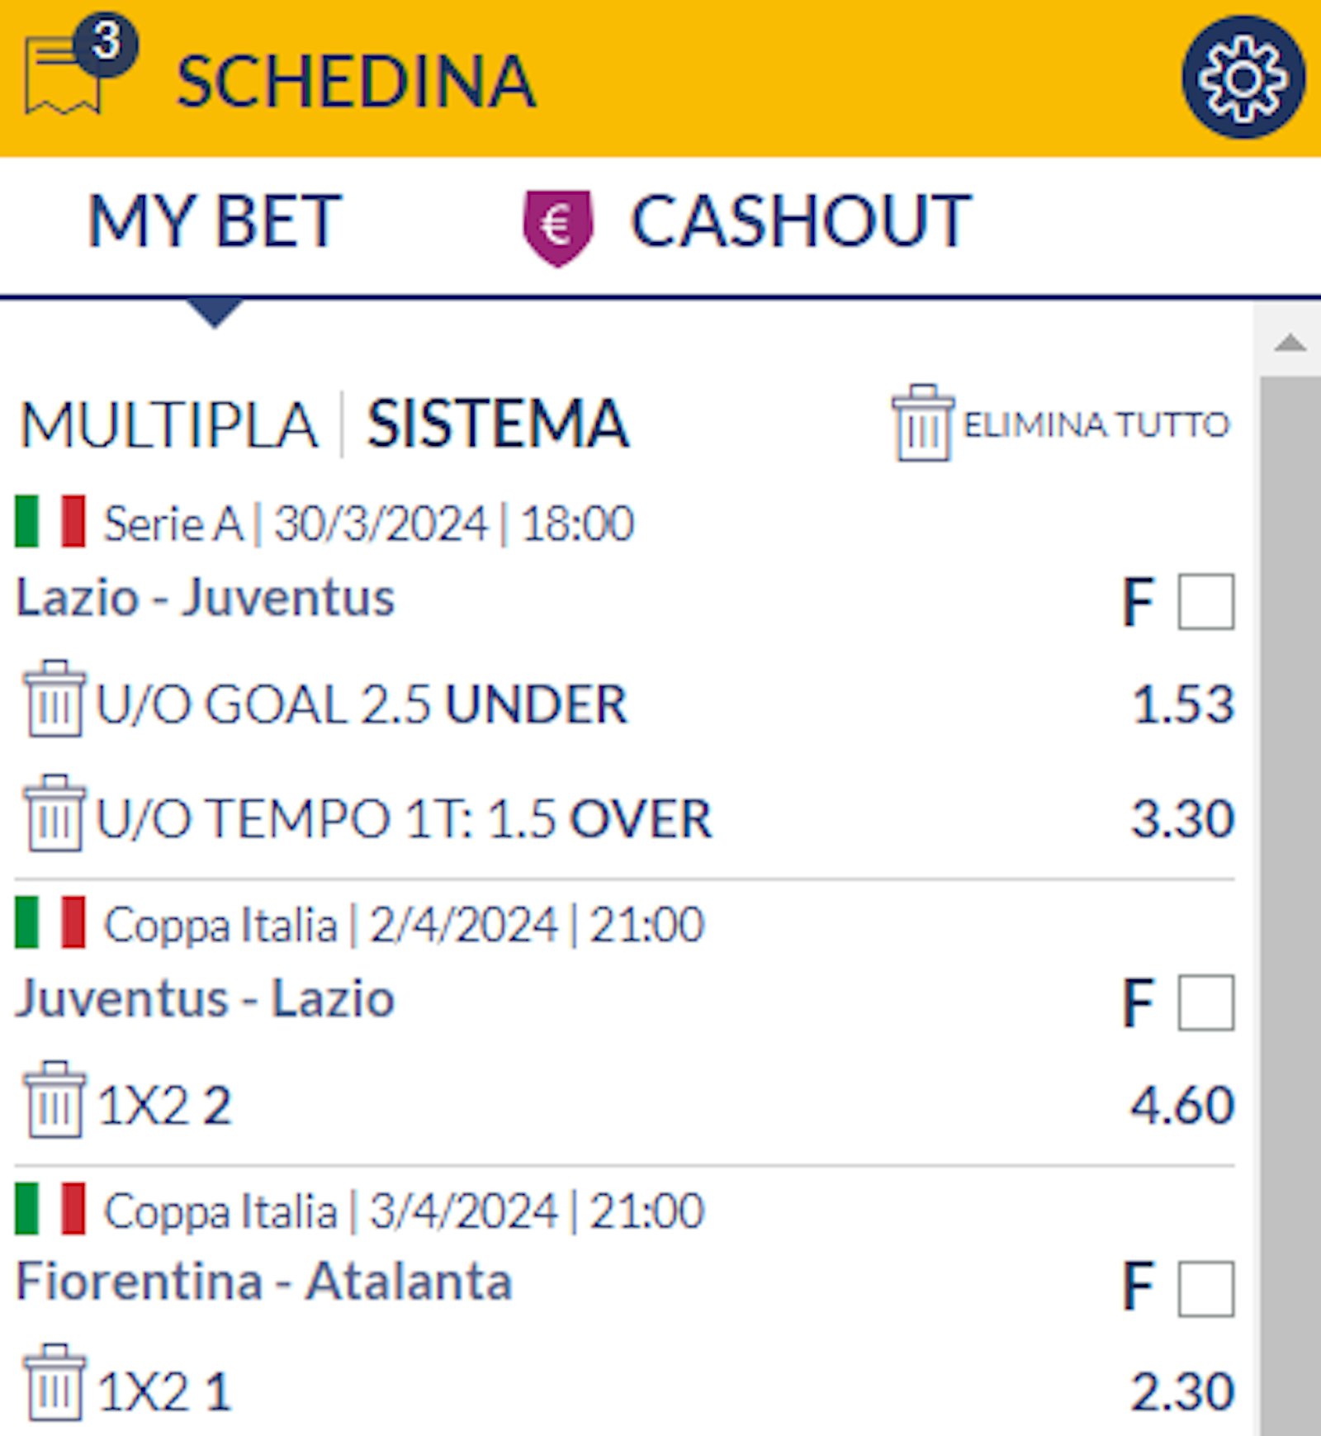The image size is (1321, 1436).
Task: Switch to the My Bet tab
Action: pyautogui.click(x=215, y=221)
